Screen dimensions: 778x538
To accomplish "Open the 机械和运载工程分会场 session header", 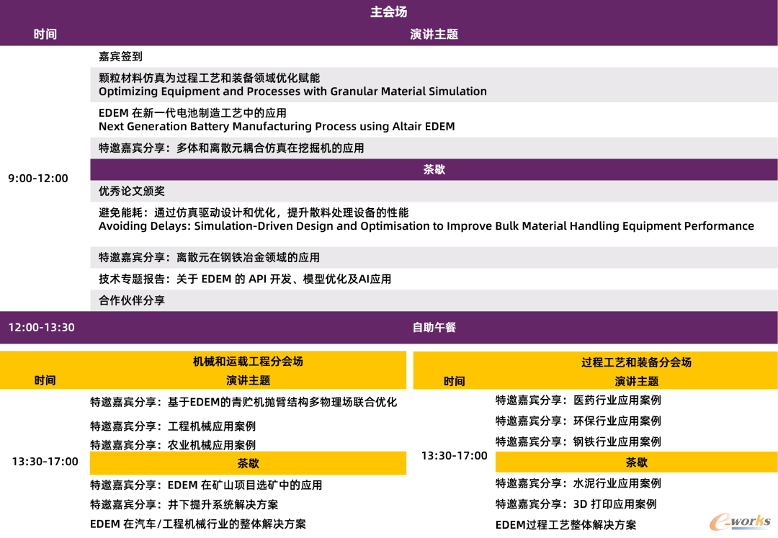I will (248, 362).
